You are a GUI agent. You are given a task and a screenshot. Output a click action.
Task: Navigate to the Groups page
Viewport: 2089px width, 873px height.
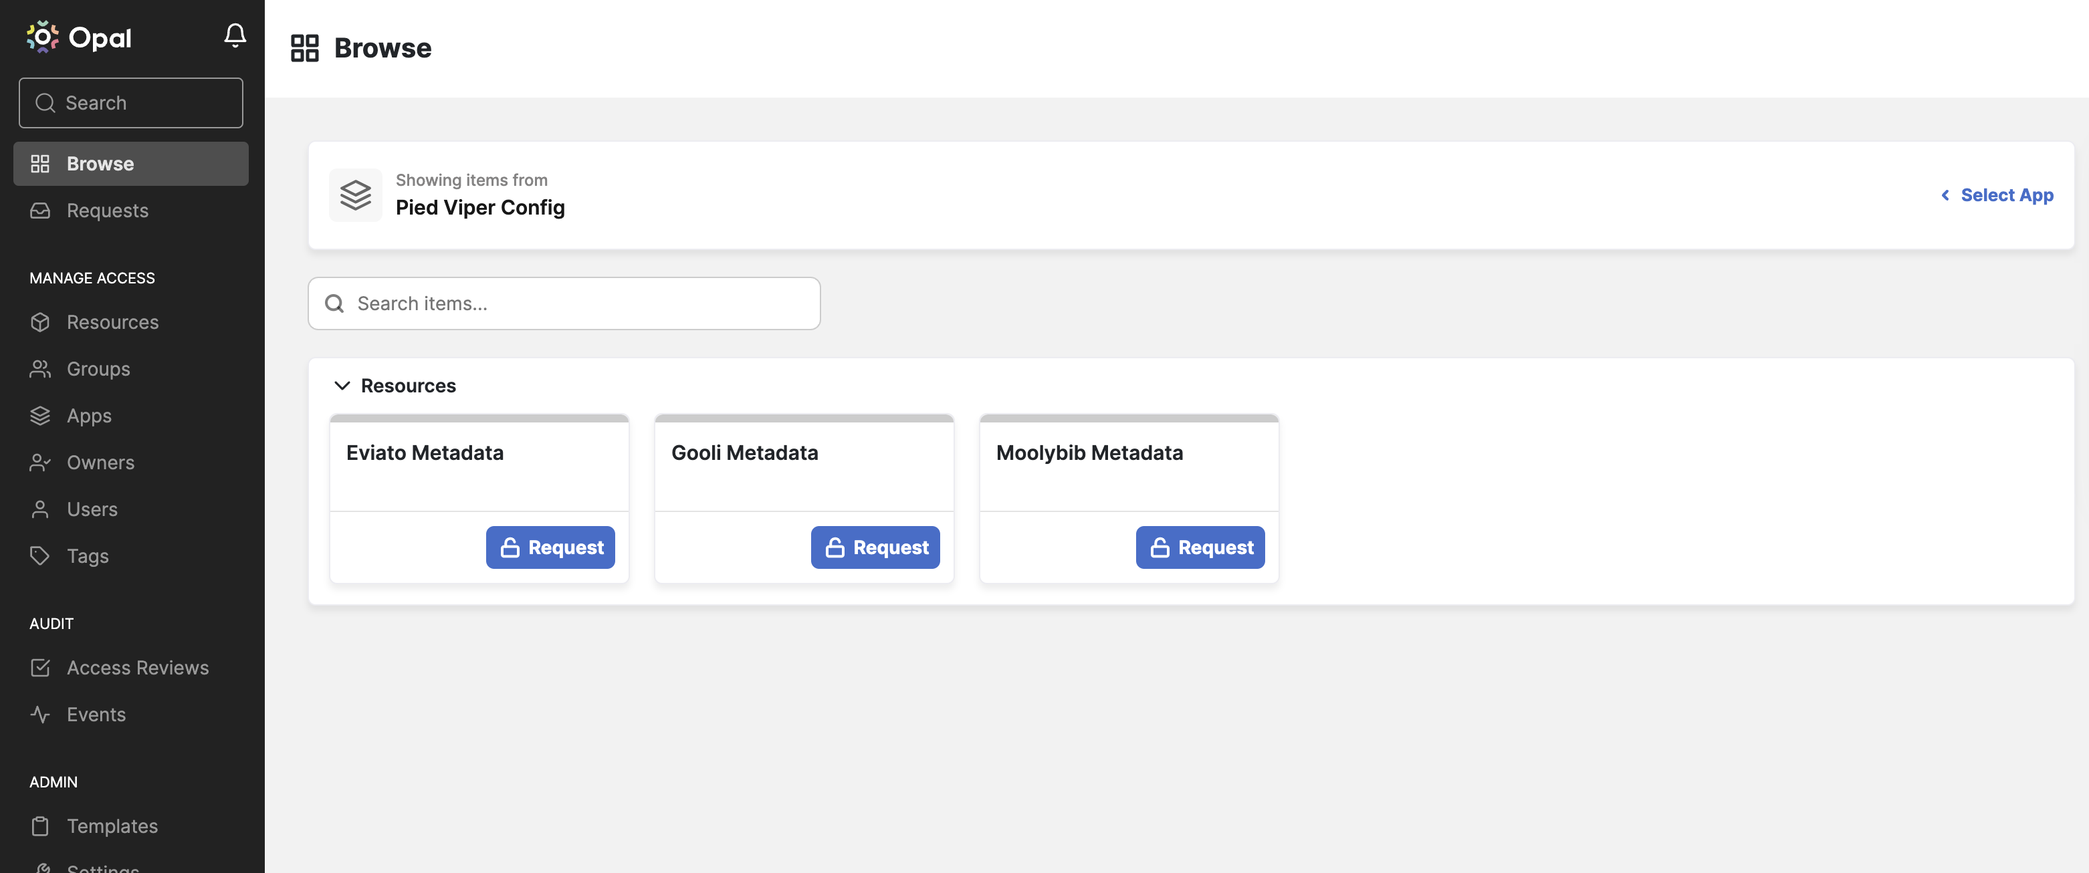click(x=98, y=370)
